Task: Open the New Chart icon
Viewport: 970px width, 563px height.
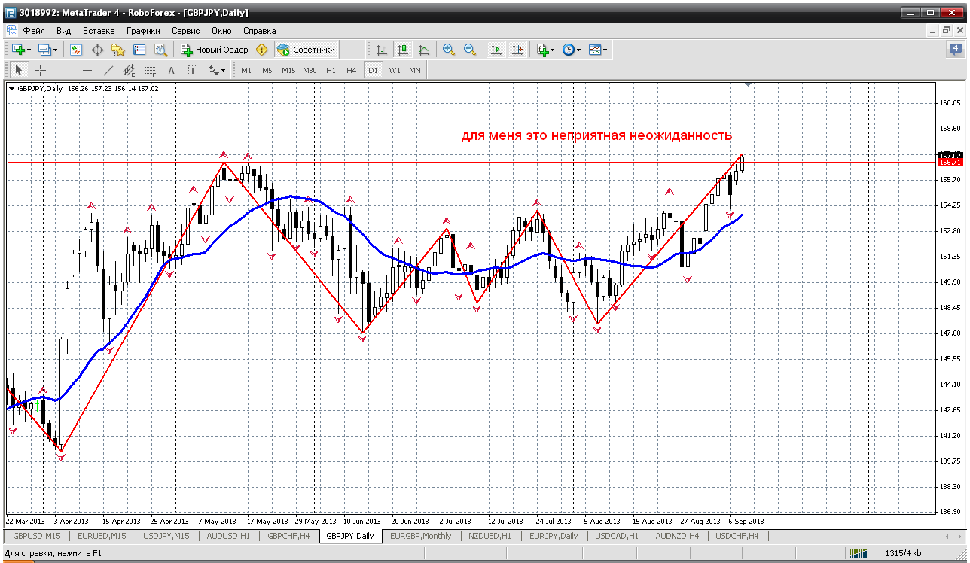Action: tap(18, 50)
